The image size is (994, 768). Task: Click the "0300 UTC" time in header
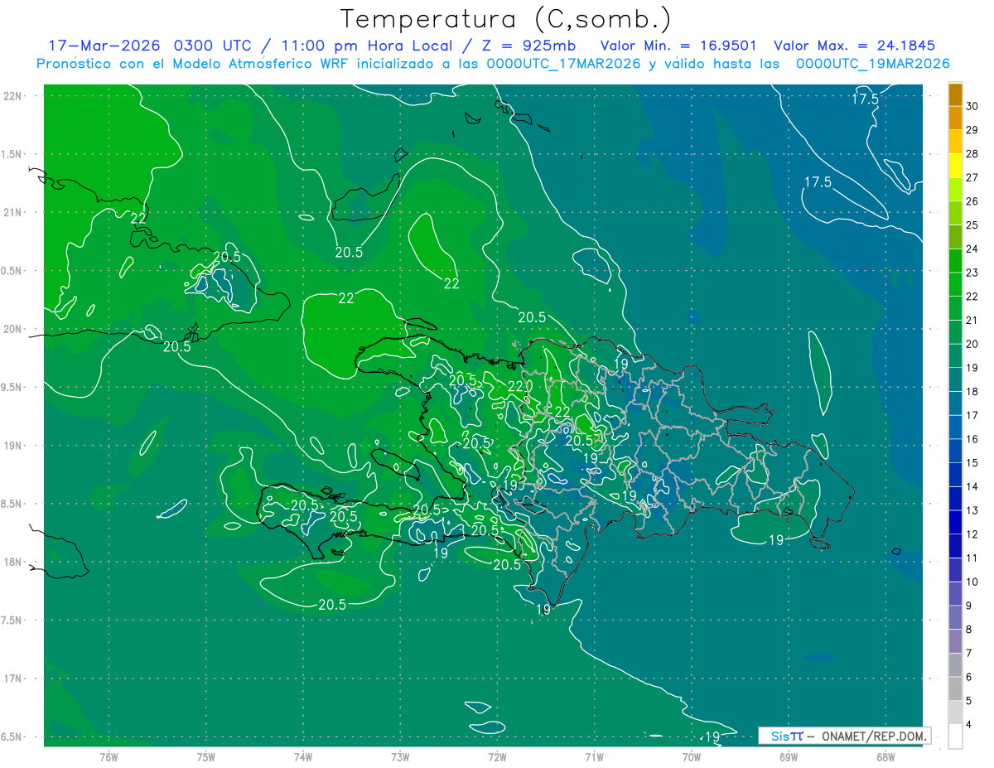click(214, 46)
